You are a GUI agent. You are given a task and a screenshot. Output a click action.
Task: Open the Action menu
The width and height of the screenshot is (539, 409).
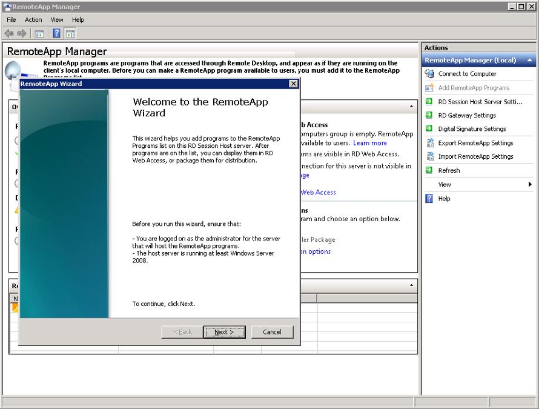[33, 19]
